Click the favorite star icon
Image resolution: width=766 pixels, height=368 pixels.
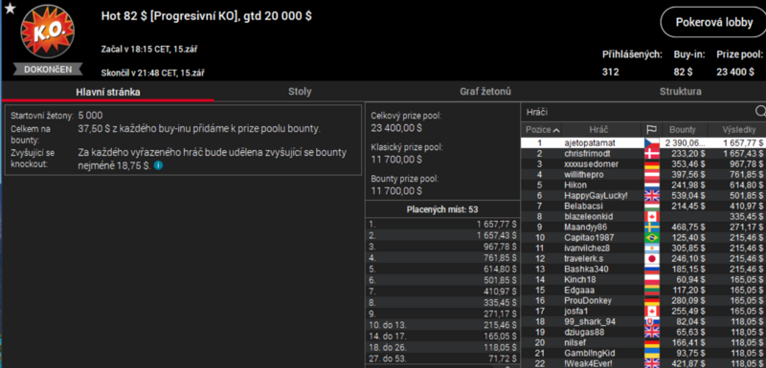[x=10, y=9]
